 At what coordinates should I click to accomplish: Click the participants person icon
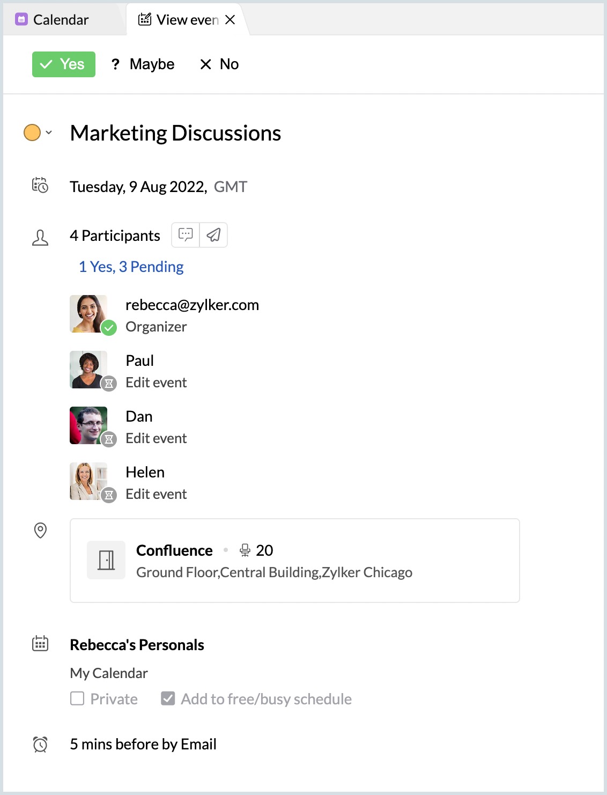coord(40,238)
